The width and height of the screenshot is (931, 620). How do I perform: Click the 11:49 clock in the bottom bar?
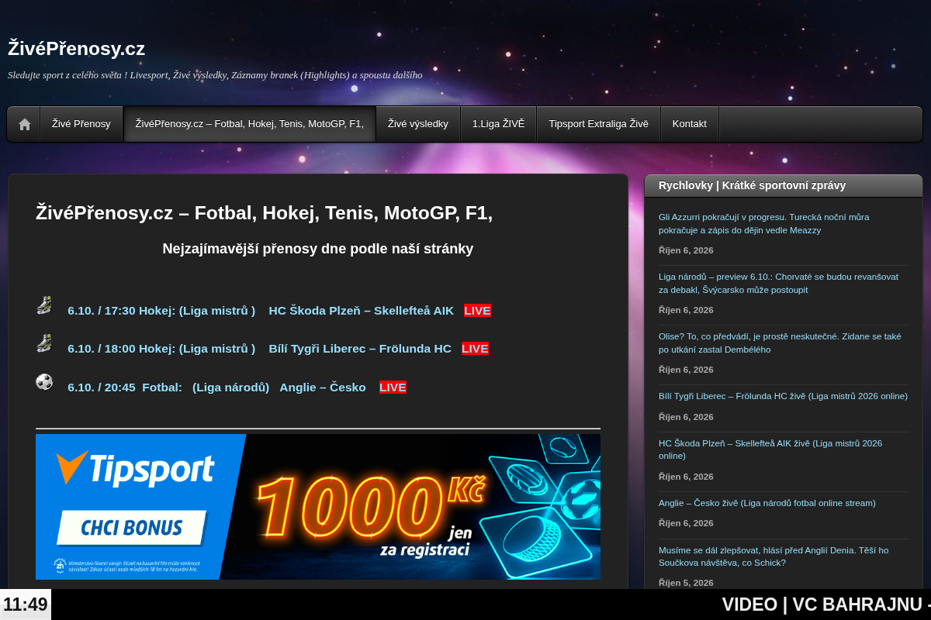25,604
